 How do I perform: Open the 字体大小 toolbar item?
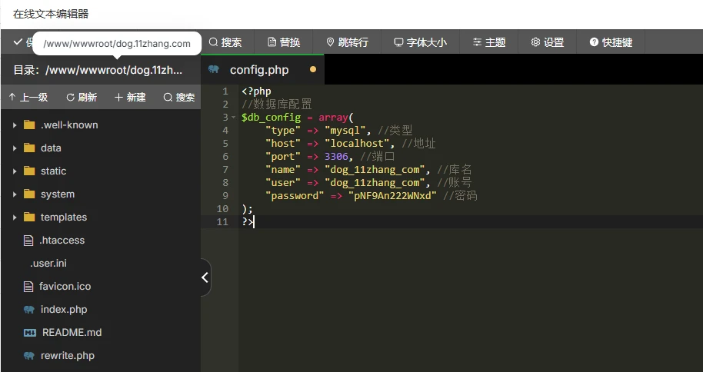coord(421,42)
